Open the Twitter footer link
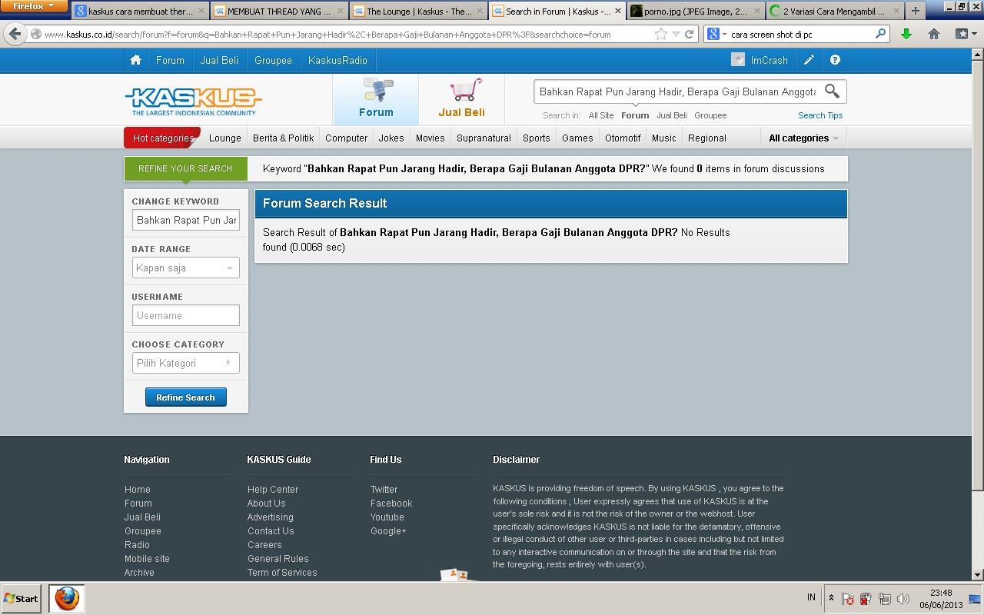The width and height of the screenshot is (984, 615). pos(384,490)
